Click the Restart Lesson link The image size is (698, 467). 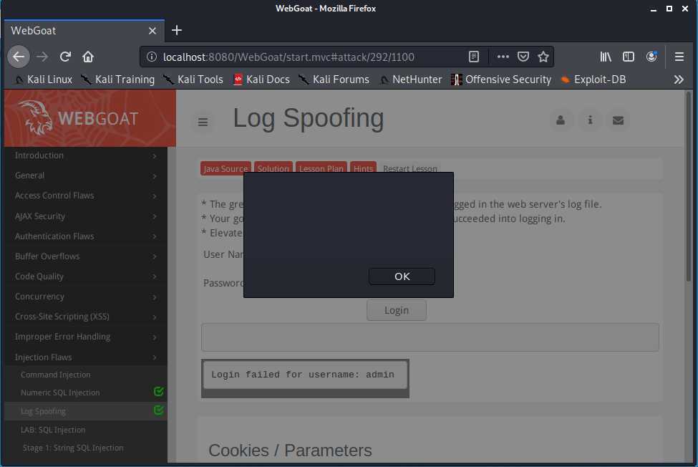click(410, 169)
